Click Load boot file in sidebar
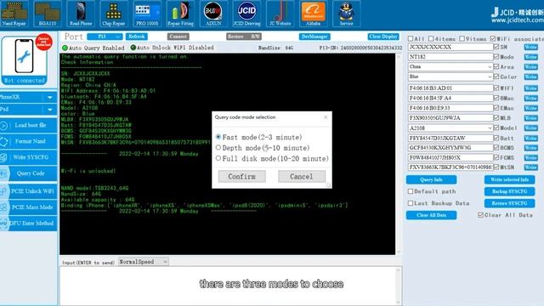 (x=28, y=125)
